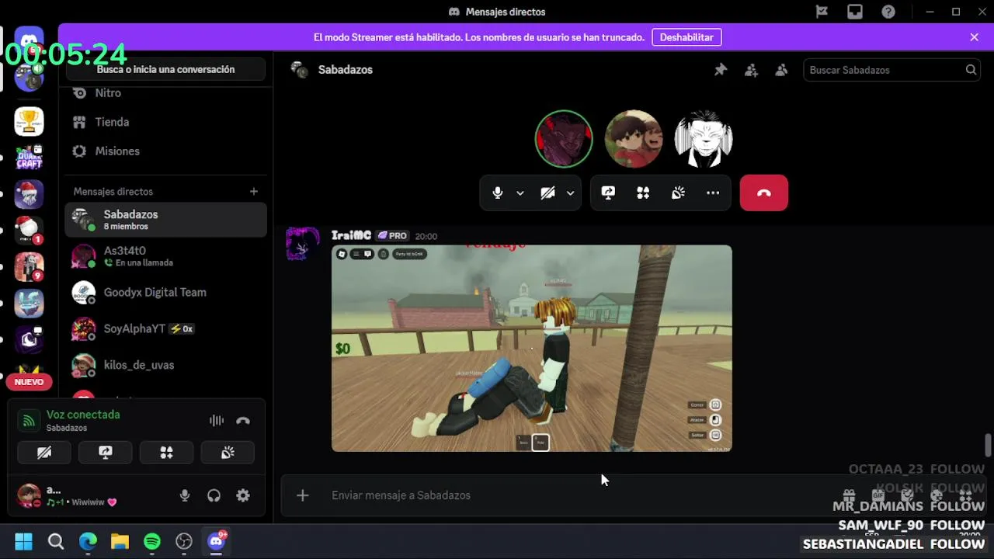Open kilos_de_uvas direct message
The height and width of the screenshot is (559, 994).
[165, 365]
